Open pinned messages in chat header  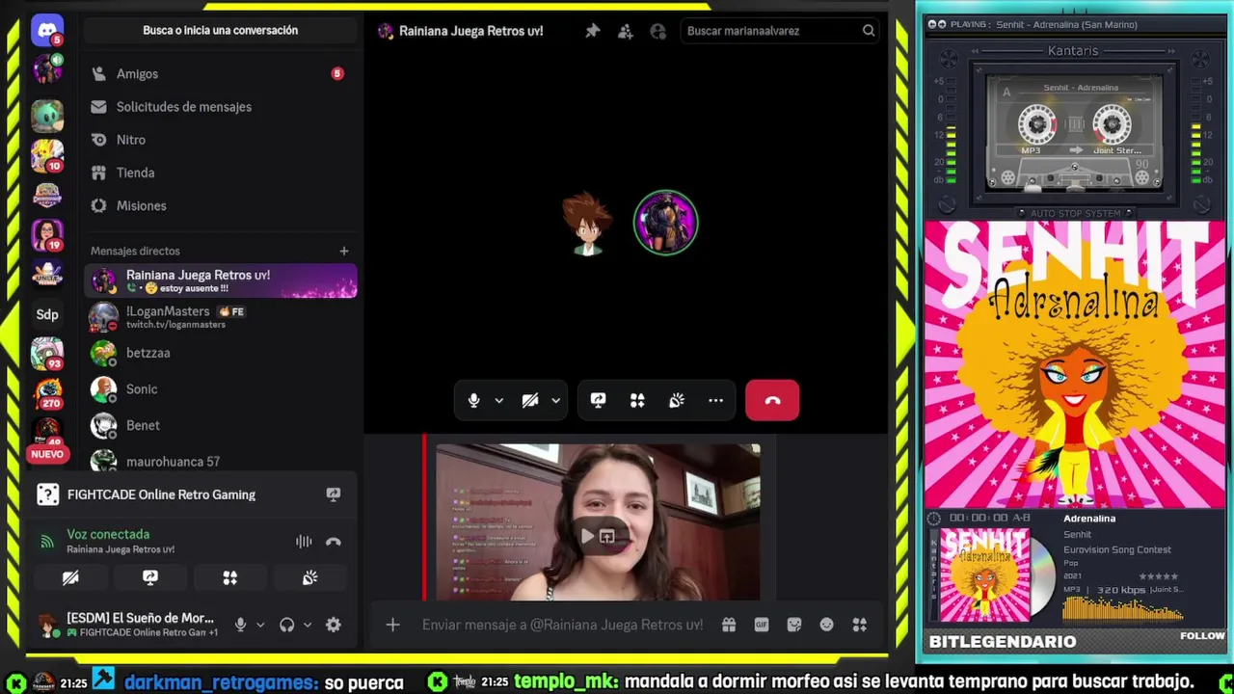[593, 31]
